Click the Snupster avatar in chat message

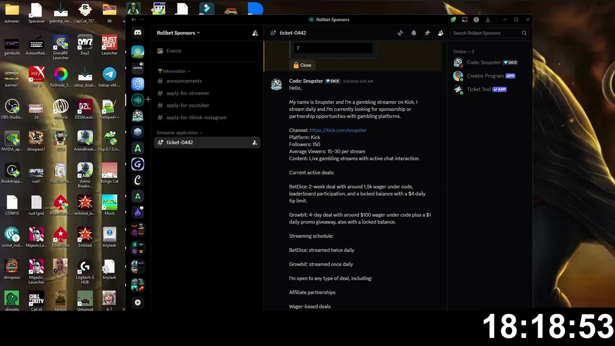pos(276,85)
